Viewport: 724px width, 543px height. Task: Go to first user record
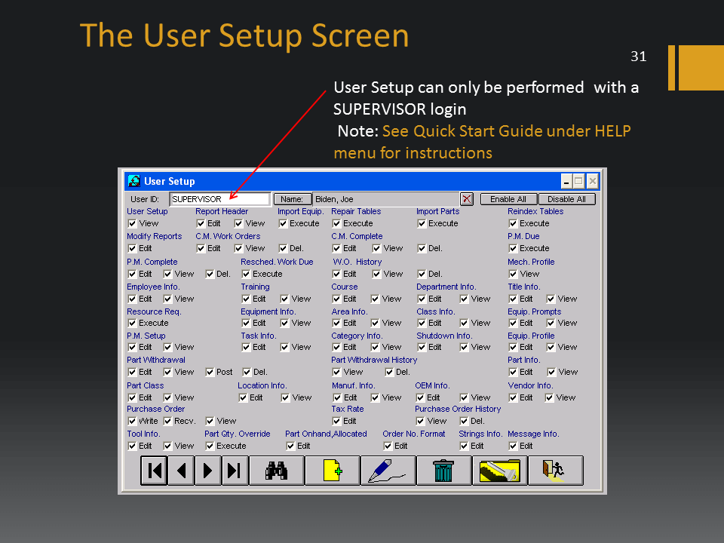(154, 471)
